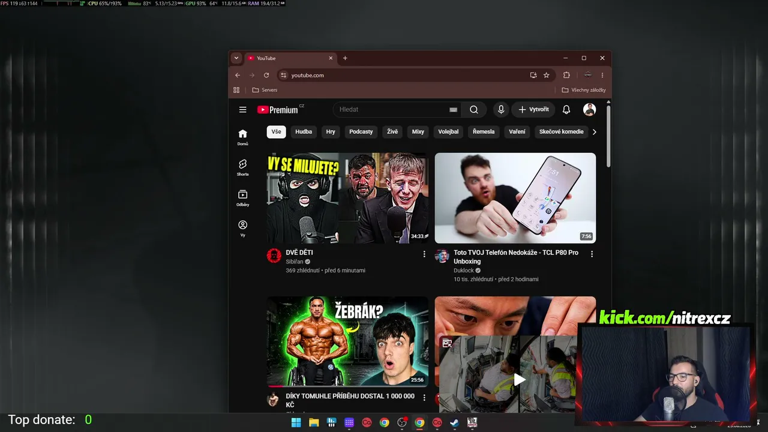Select the Skečové komedie filter chip
768x432 pixels.
[x=562, y=132]
